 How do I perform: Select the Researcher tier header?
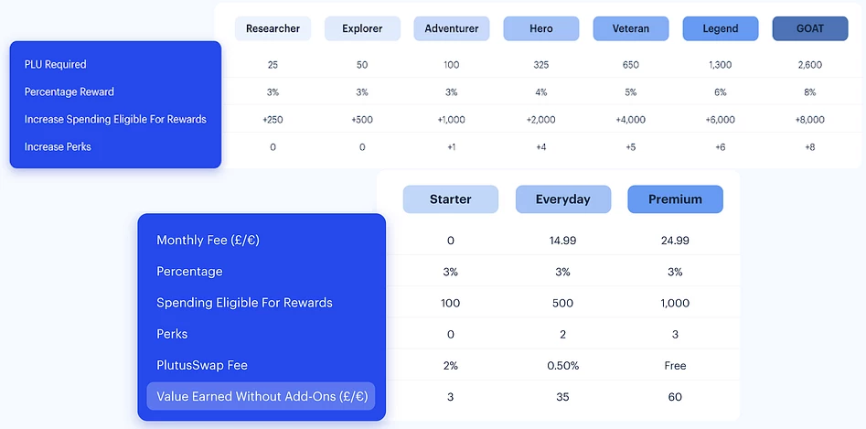pyautogui.click(x=273, y=28)
